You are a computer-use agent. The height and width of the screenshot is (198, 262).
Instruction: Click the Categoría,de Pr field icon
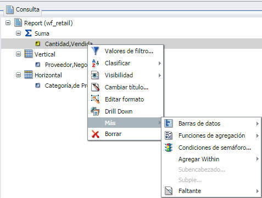click(37, 85)
